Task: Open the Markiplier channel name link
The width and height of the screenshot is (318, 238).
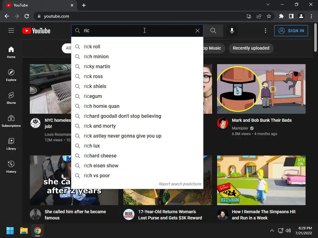Action: click(240, 128)
